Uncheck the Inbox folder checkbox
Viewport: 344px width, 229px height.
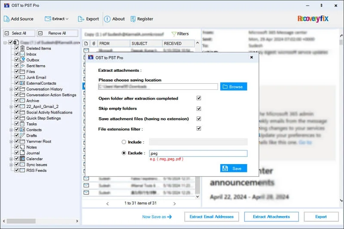[16, 54]
